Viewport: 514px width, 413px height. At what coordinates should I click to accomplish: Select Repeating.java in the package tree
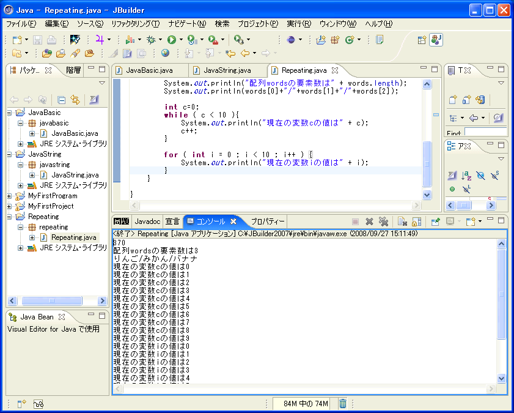(x=73, y=237)
